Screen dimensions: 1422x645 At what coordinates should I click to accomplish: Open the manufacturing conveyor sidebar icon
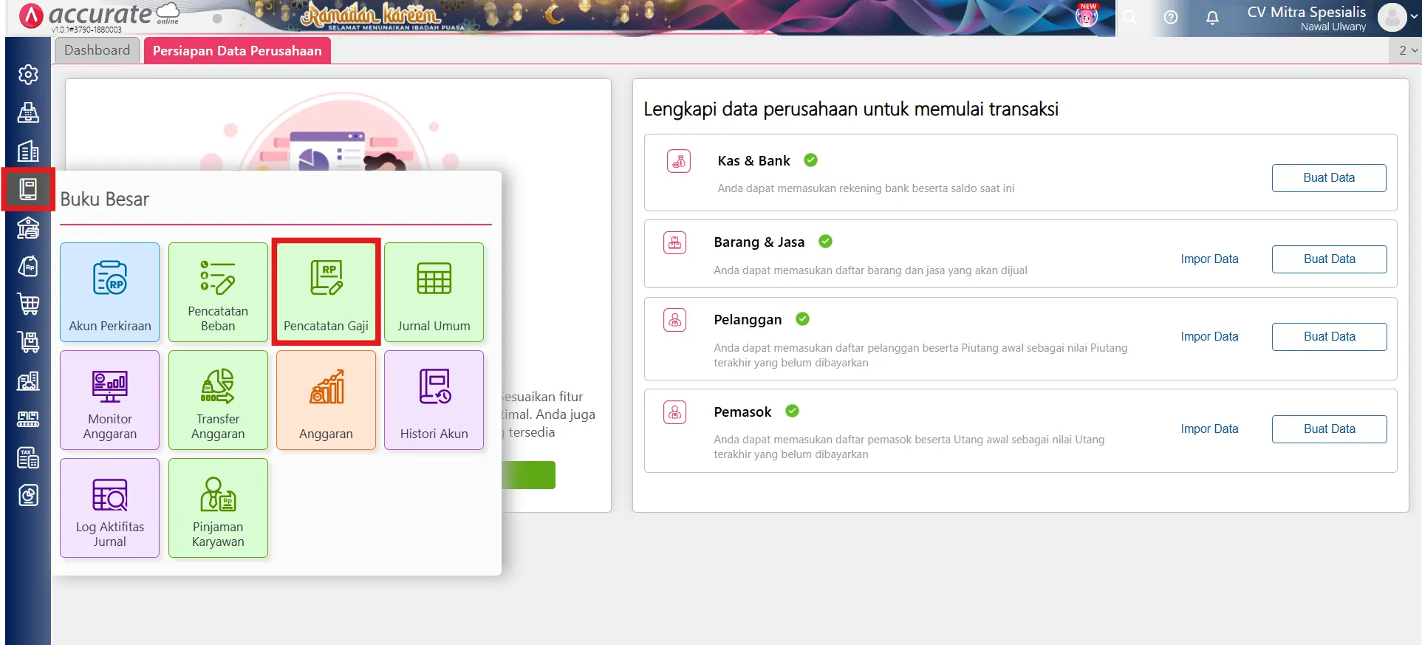point(28,419)
